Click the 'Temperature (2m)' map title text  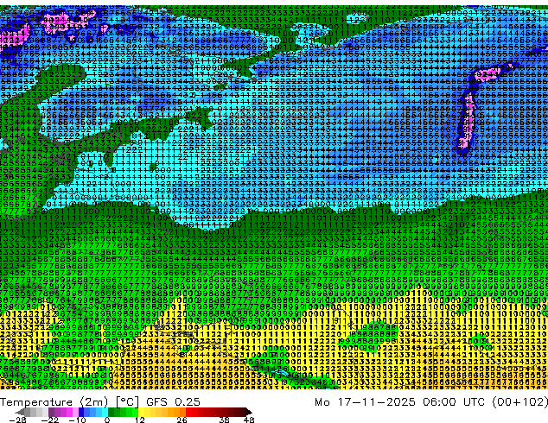(x=54, y=402)
